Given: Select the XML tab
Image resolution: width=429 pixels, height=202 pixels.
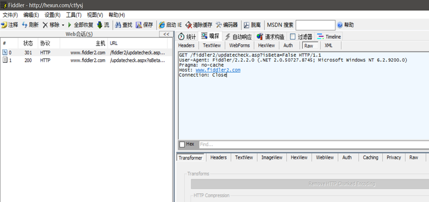Looking at the screenshot, I should pos(329,46).
